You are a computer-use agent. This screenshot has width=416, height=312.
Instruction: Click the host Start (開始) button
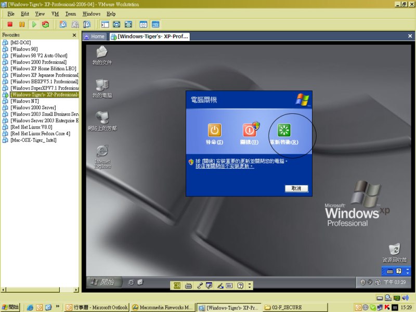(10, 307)
